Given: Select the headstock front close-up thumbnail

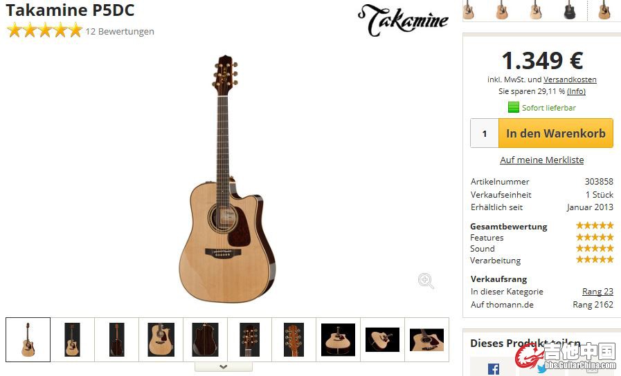Looking at the screenshot, I should point(249,339).
